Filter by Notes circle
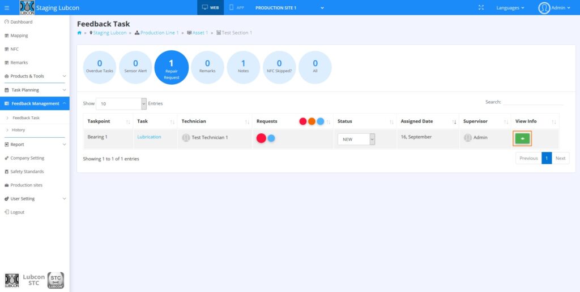Viewport: 580px width, 292px height. [x=244, y=67]
